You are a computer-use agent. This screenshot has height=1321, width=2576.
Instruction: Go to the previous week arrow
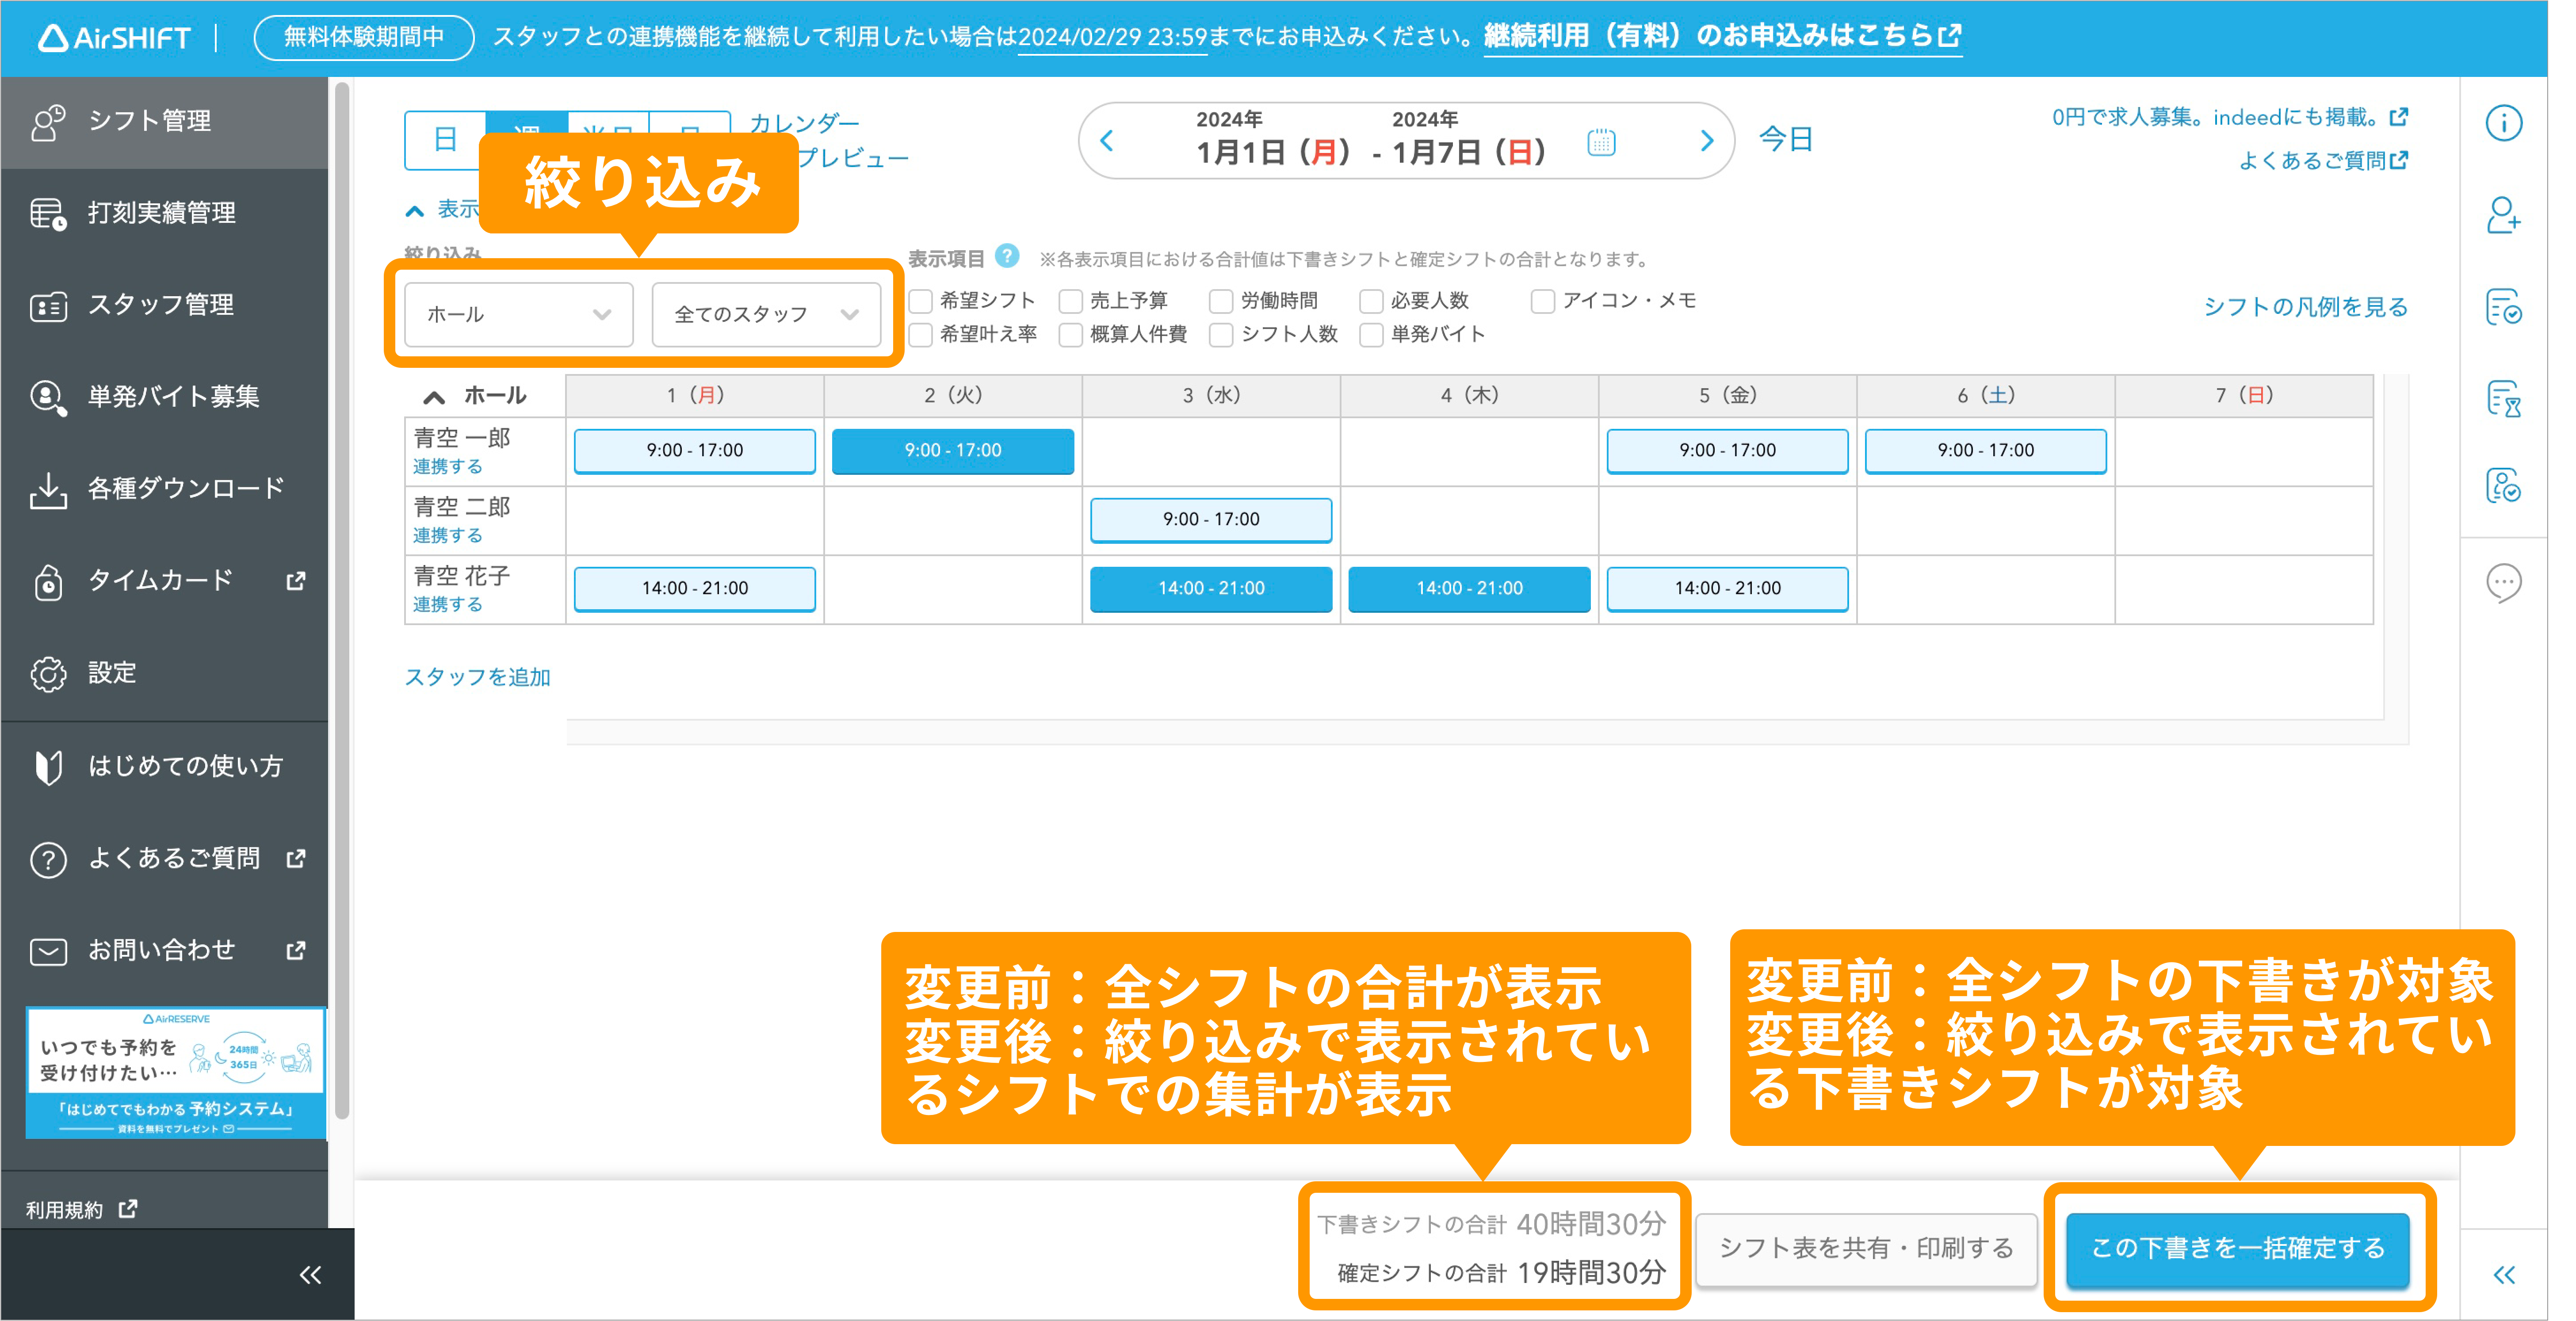[1107, 141]
